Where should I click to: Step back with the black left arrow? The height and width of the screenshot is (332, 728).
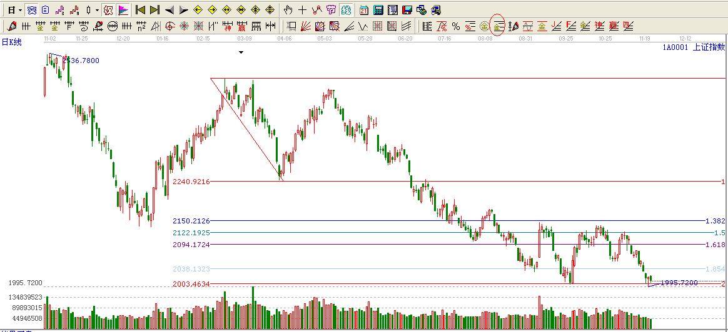pyautogui.click(x=169, y=10)
